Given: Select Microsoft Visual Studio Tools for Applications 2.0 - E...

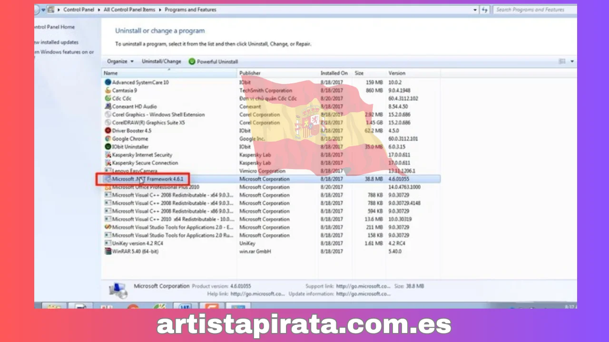Looking at the screenshot, I should click(x=173, y=228).
